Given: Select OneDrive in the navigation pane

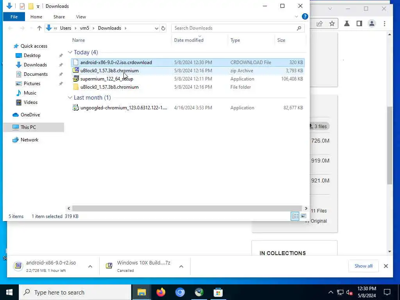Looking at the screenshot, I should pyautogui.click(x=30, y=115).
